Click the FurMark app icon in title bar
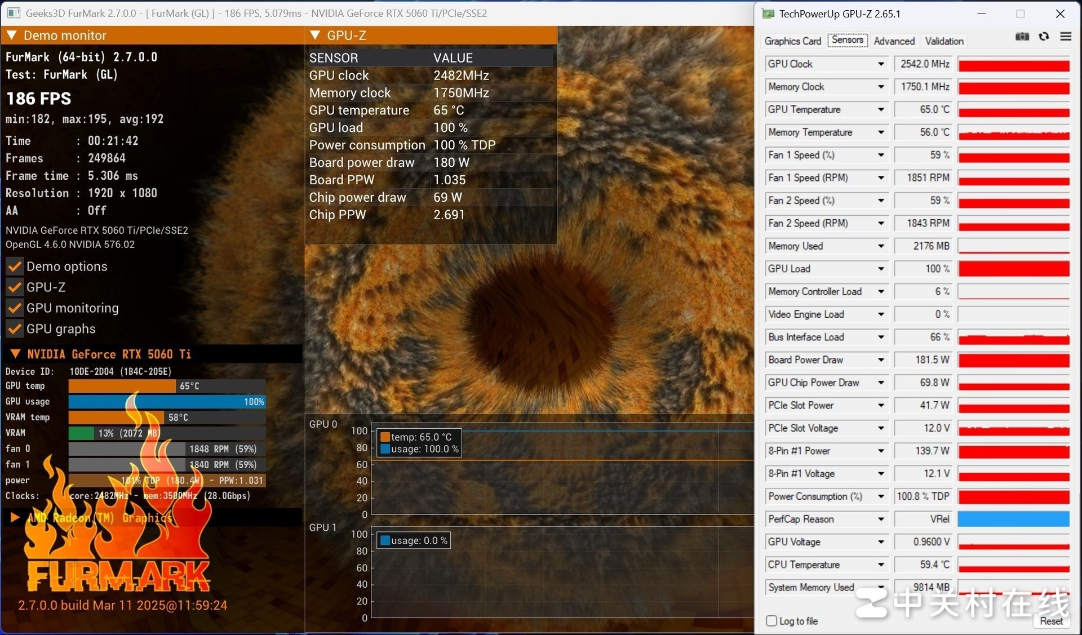1082x635 pixels. (14, 13)
